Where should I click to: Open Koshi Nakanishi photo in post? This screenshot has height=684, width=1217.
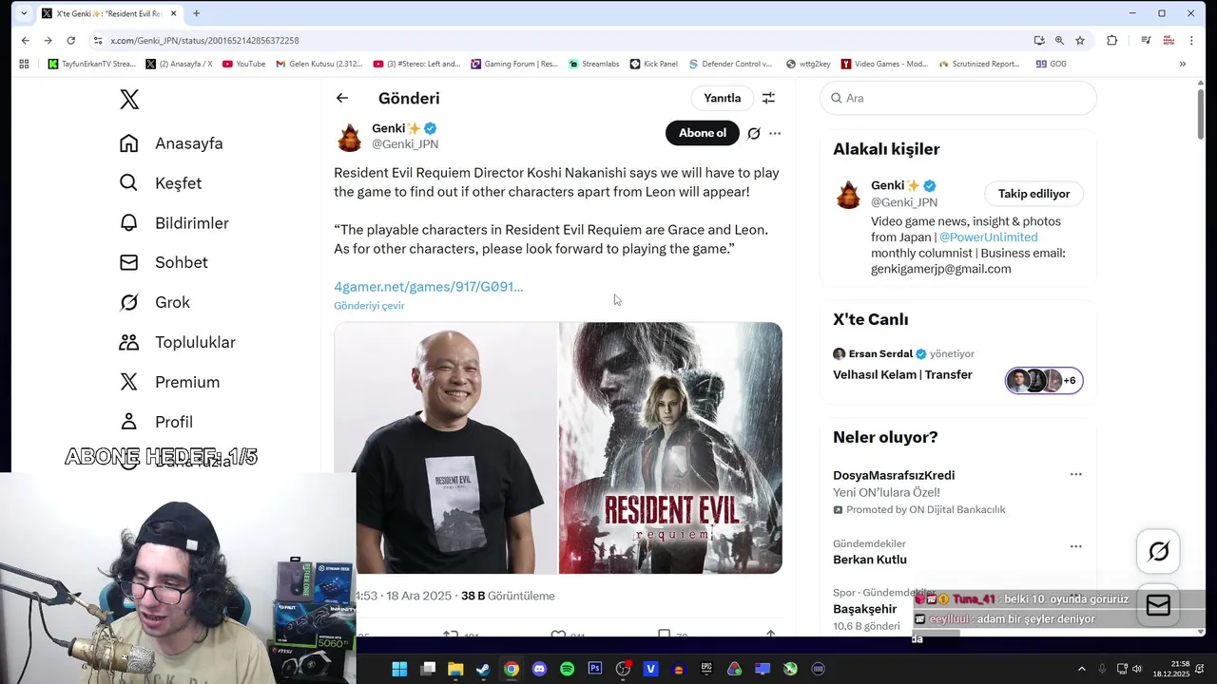[446, 447]
